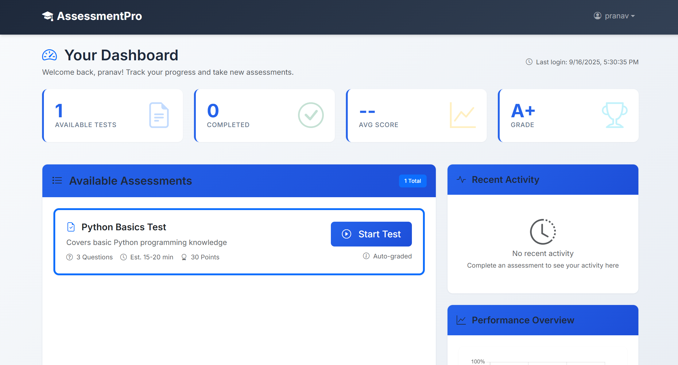Click the AssessmentPro graduation cap logo icon

pos(48,16)
